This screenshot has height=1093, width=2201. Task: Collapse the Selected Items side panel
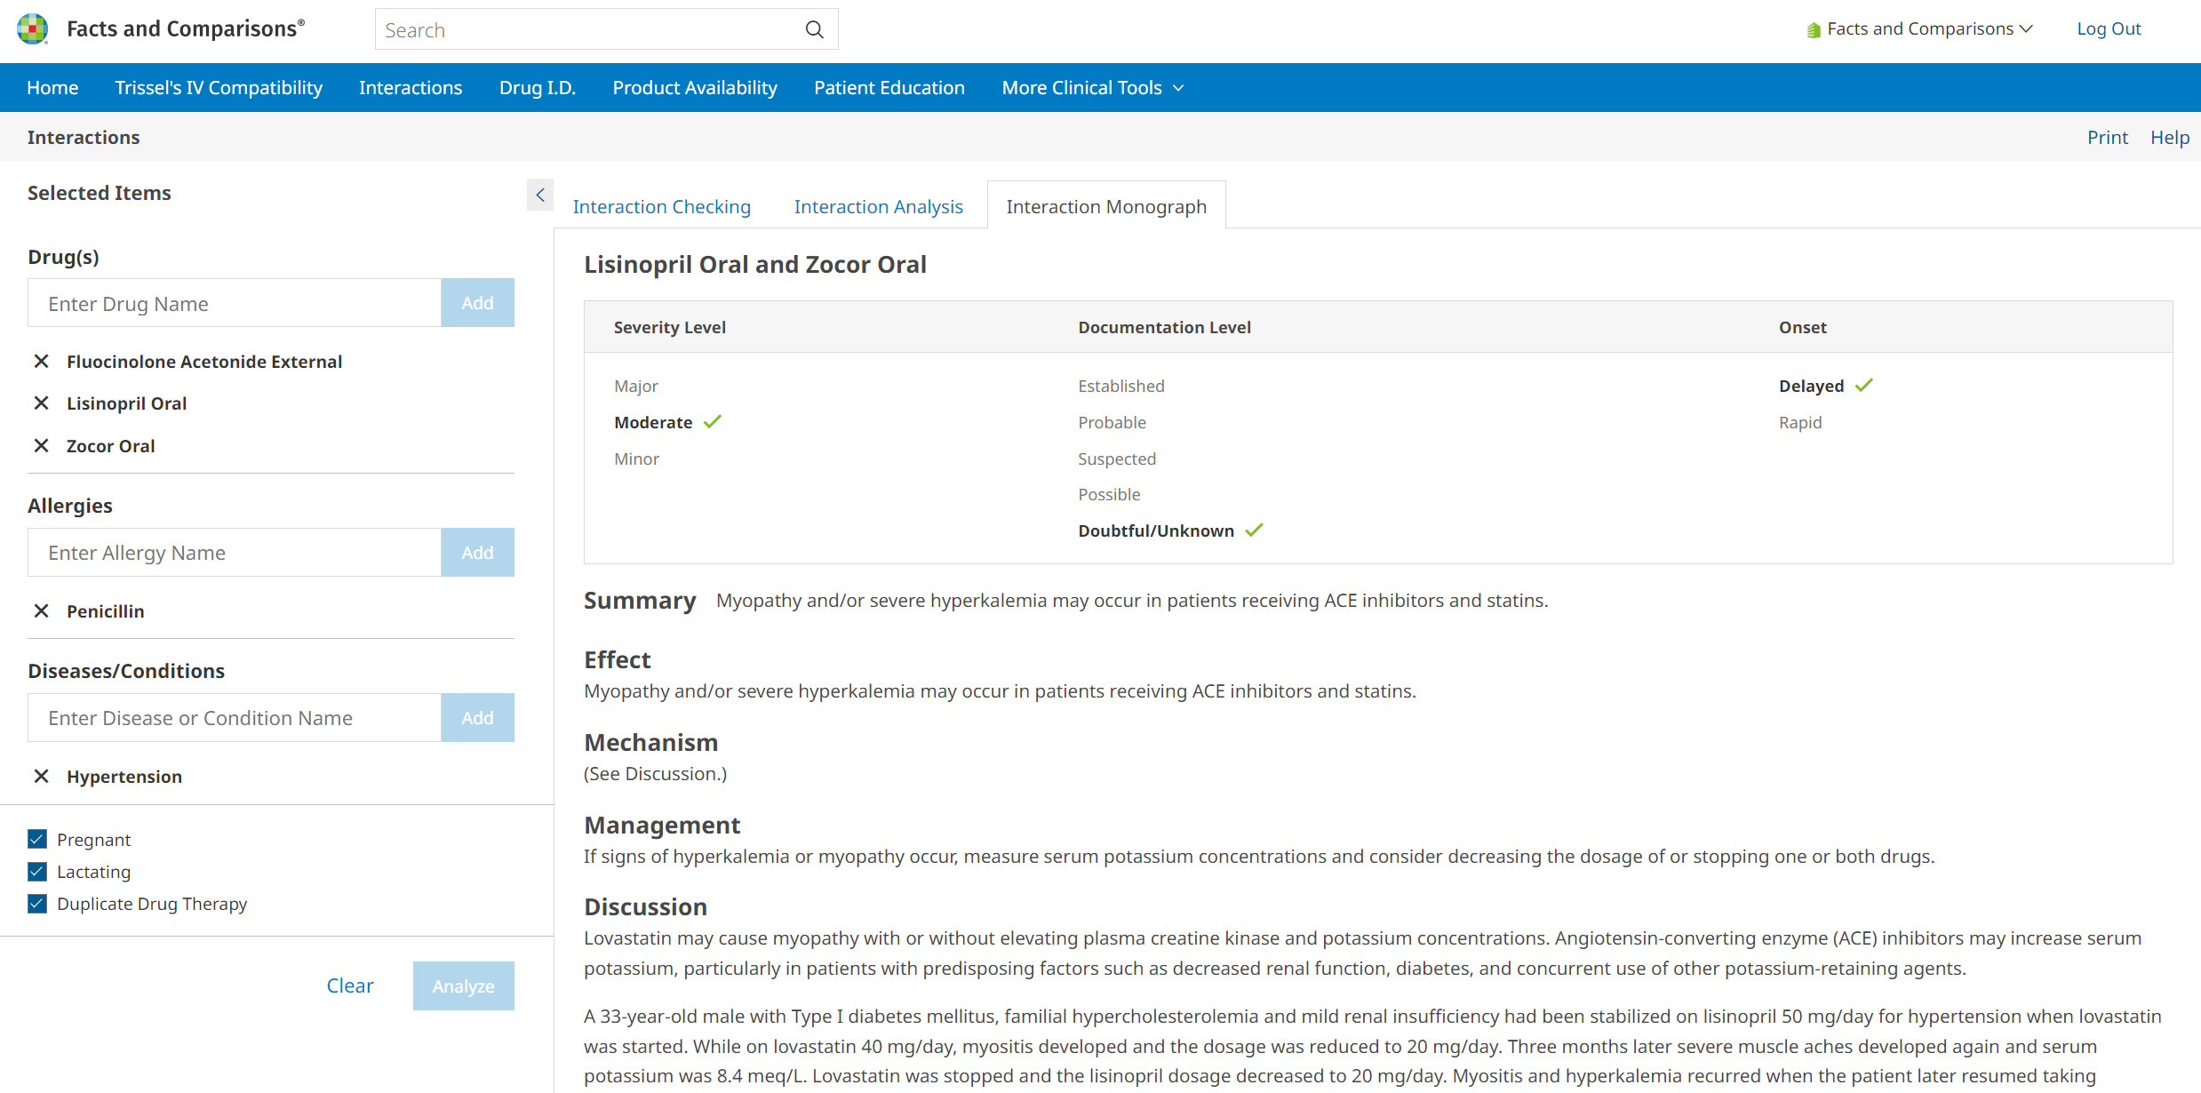(539, 195)
